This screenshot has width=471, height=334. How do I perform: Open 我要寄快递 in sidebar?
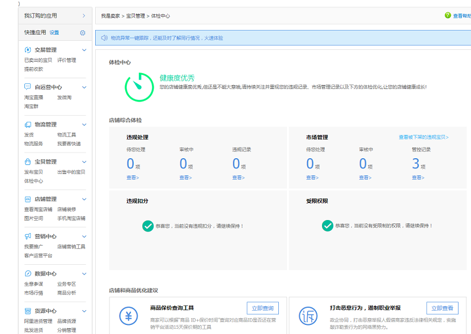pyautogui.click(x=69, y=143)
